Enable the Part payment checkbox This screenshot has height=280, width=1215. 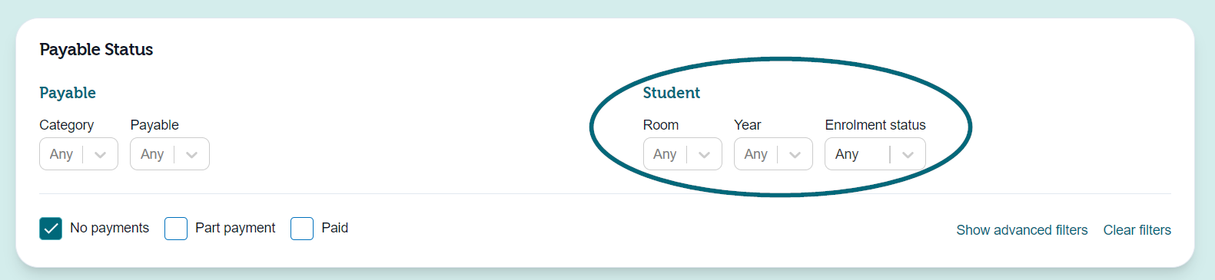point(176,229)
